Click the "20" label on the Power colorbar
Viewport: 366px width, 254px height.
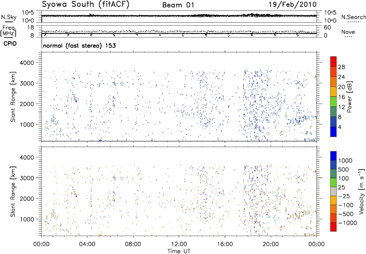pos(341,87)
